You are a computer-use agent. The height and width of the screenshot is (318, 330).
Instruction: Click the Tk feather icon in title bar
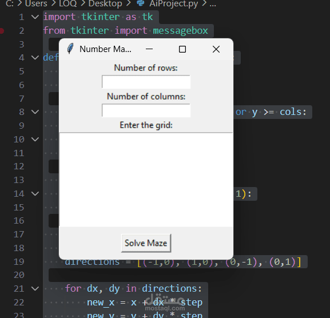[70, 49]
